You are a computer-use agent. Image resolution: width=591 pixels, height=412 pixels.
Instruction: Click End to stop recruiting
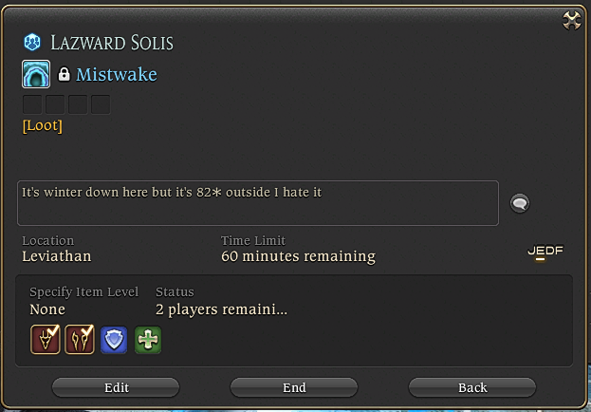click(294, 387)
